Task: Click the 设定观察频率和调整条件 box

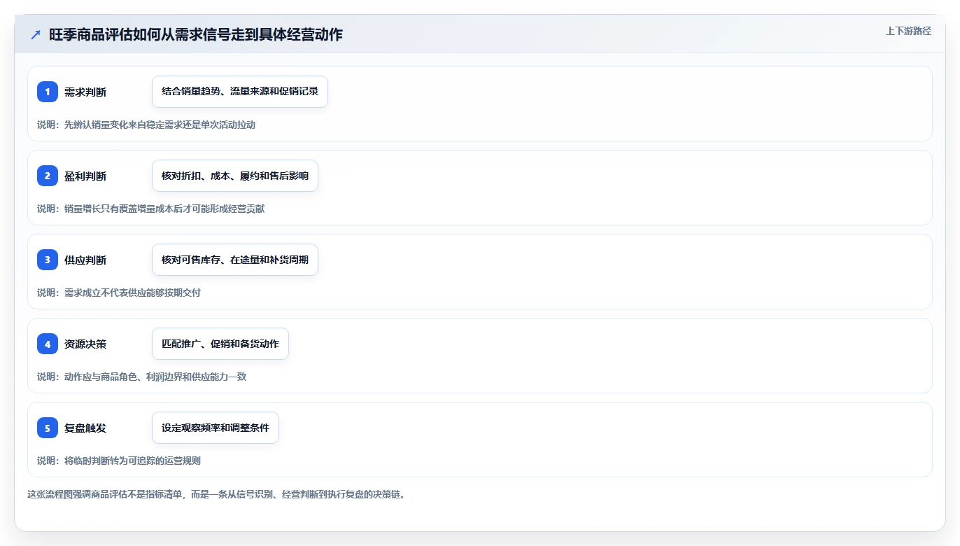Action: pyautogui.click(x=216, y=428)
